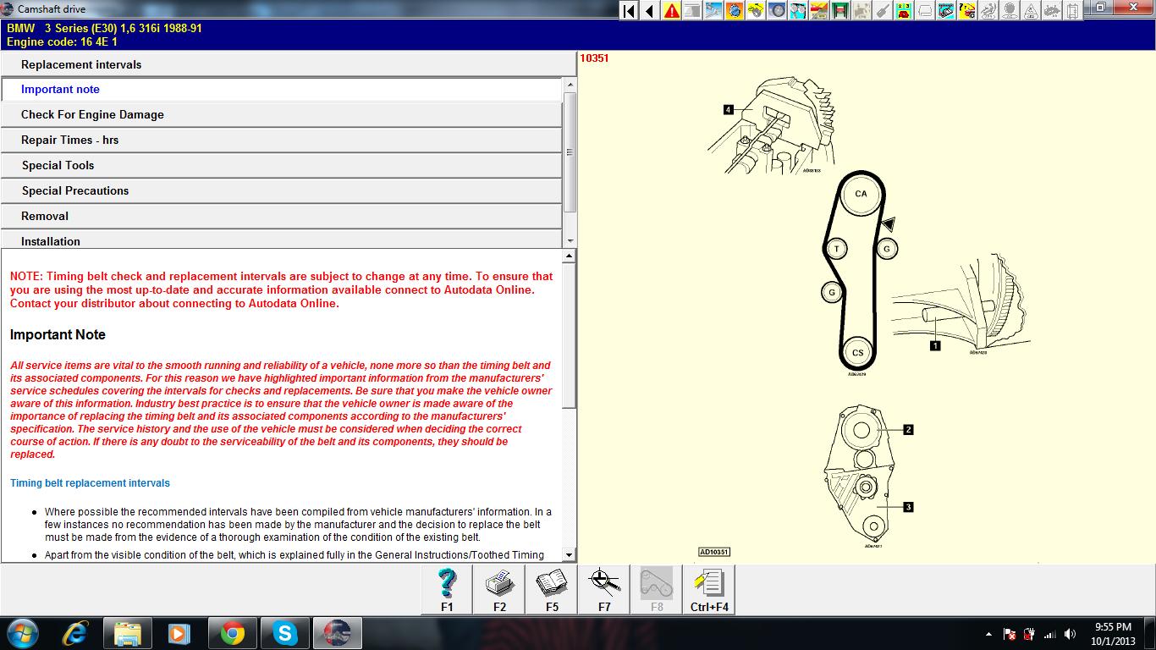
Task: Open the question mark car fault toolbar icon
Action: coord(967,11)
